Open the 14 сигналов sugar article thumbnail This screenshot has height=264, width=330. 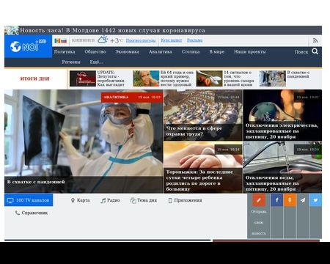(209, 78)
